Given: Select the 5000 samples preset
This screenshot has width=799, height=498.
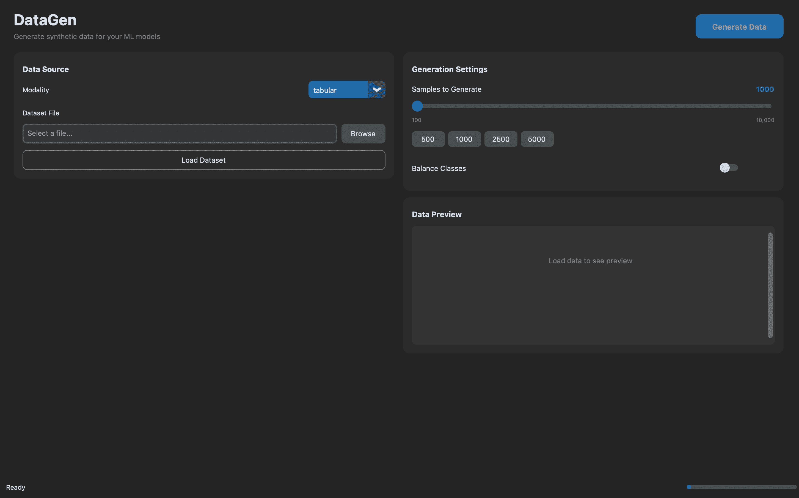Looking at the screenshot, I should coord(536,139).
